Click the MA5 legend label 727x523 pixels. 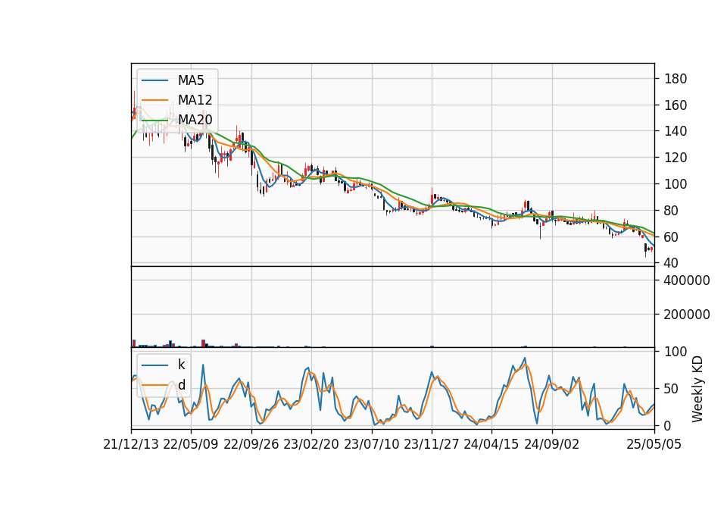191,80
